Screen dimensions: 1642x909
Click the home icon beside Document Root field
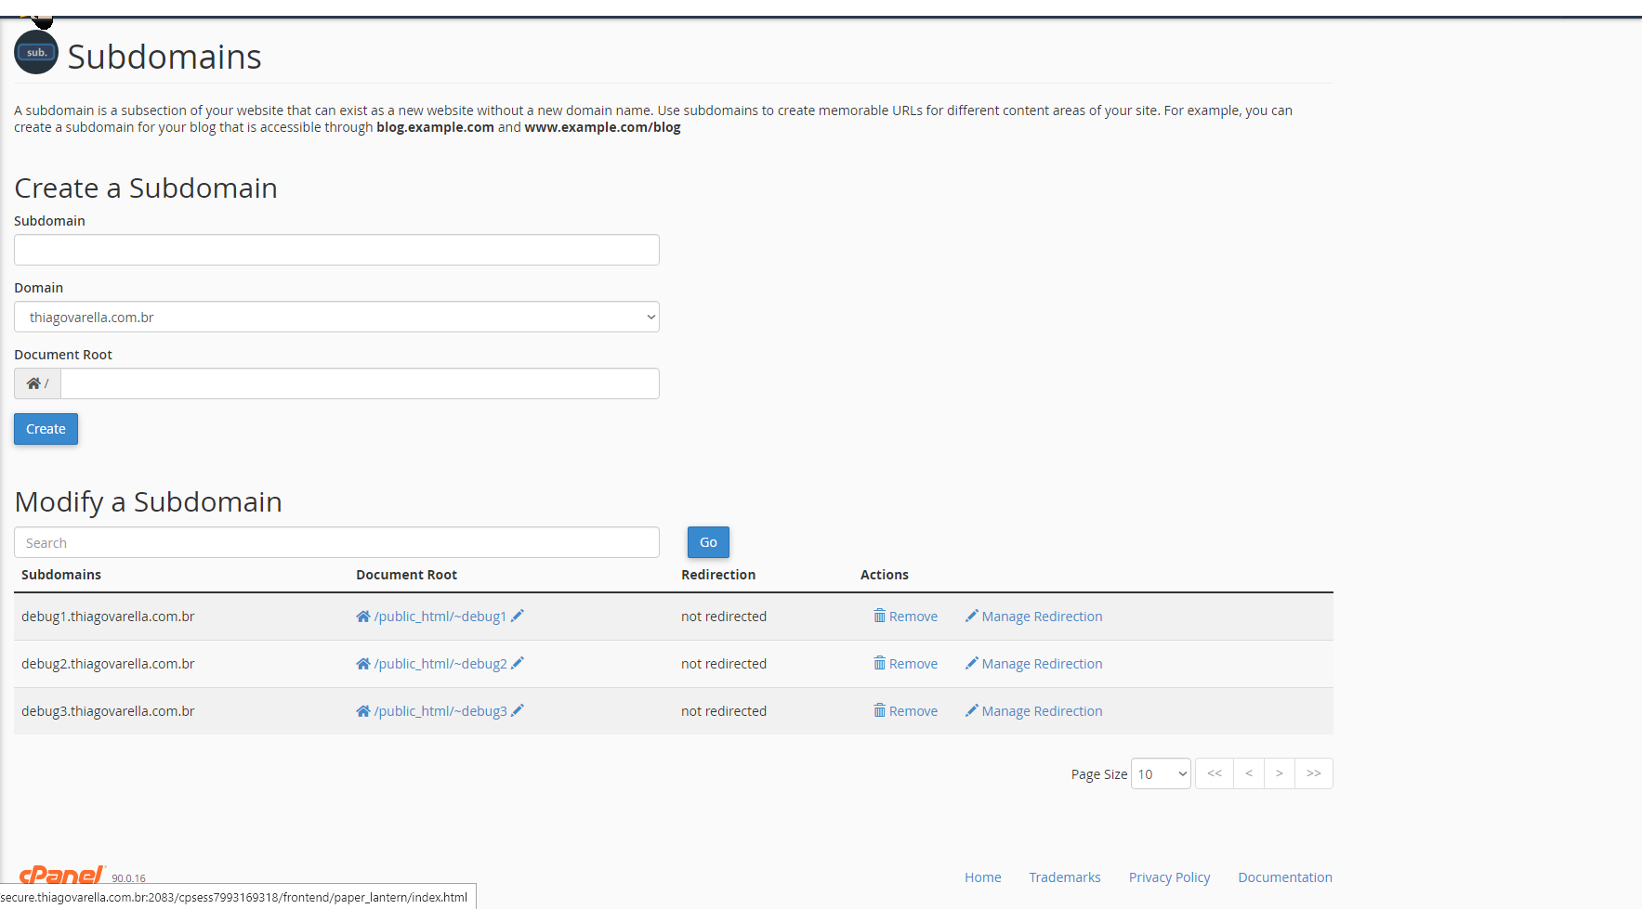pyautogui.click(x=33, y=383)
